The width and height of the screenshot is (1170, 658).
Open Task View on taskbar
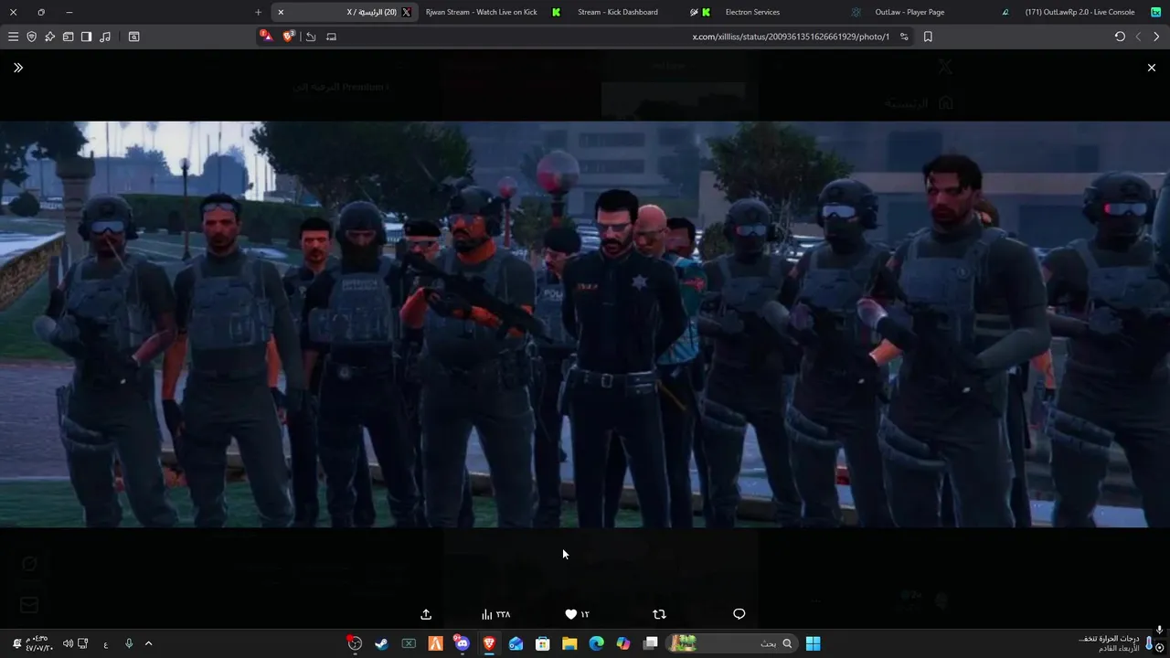(x=651, y=643)
